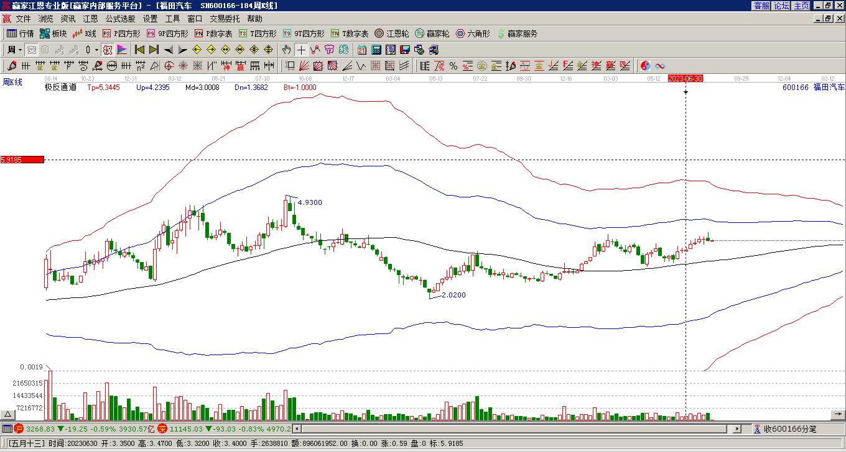Click the yin-yang ball icon
The width and height of the screenshot is (846, 452).
[646, 66]
